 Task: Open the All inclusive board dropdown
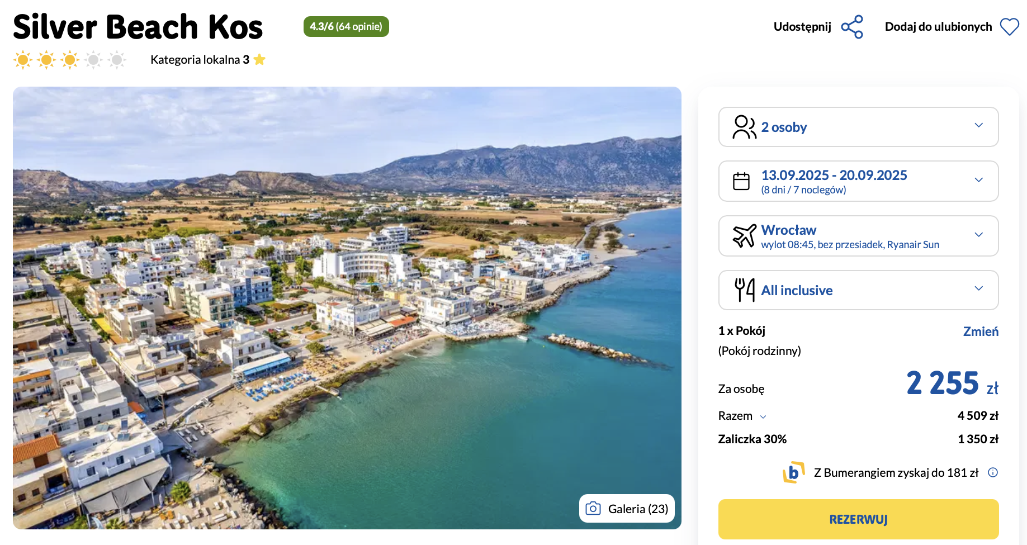click(x=978, y=289)
